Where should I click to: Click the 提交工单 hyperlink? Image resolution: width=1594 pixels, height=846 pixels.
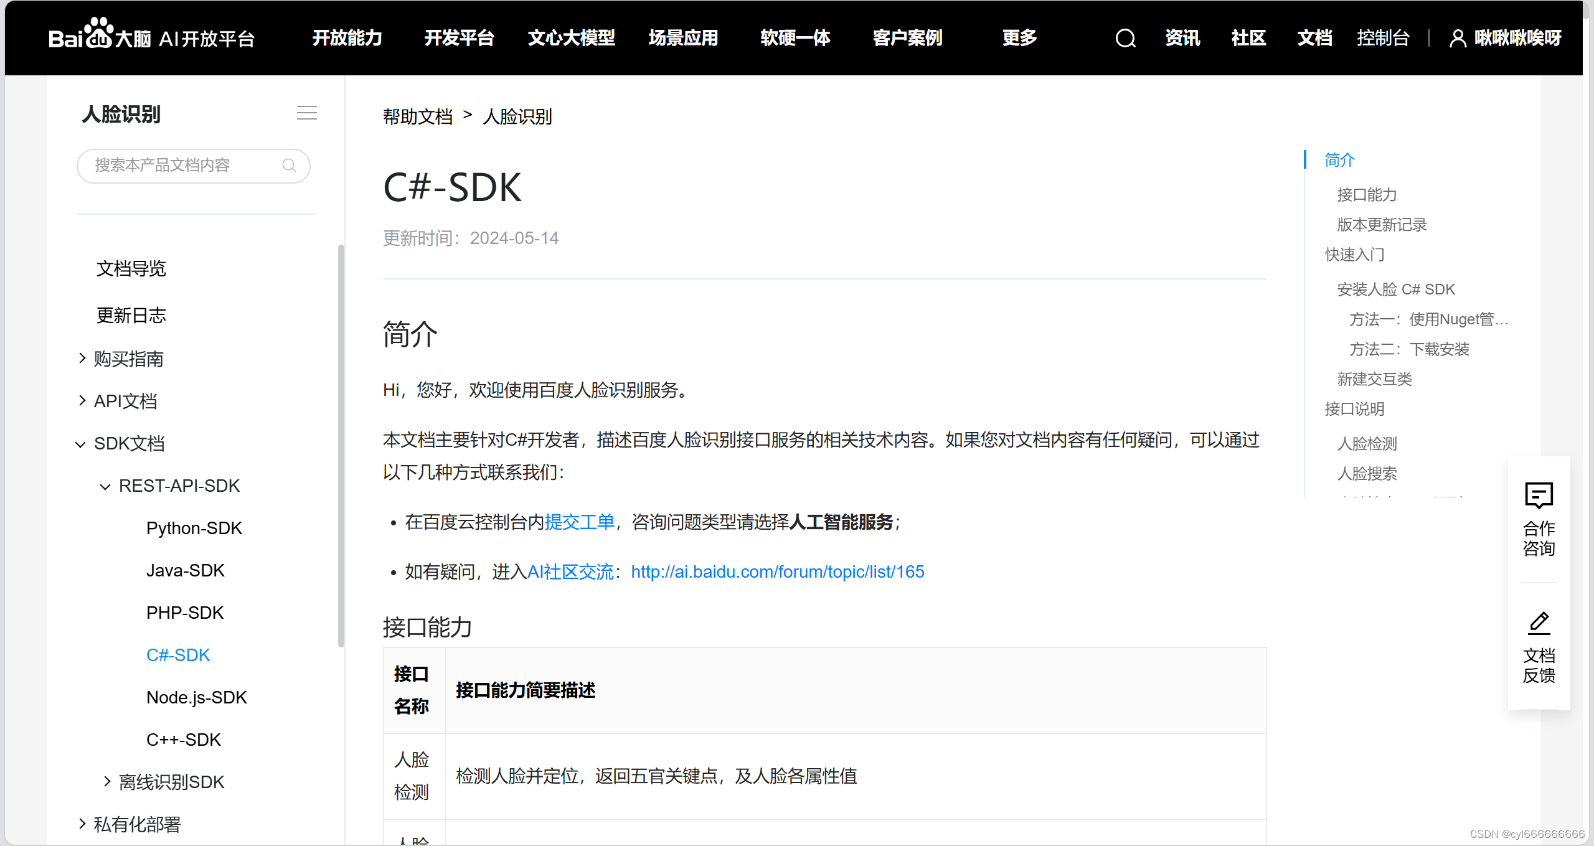[579, 522]
